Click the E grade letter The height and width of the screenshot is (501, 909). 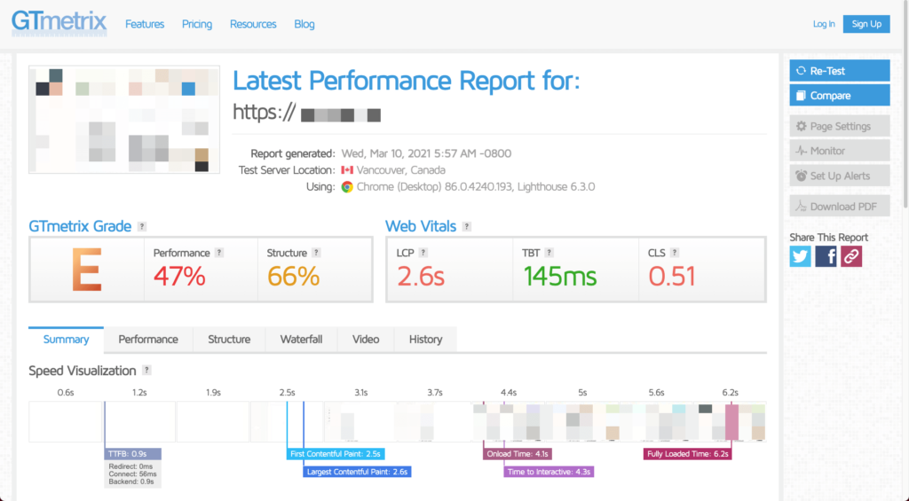[x=87, y=270]
